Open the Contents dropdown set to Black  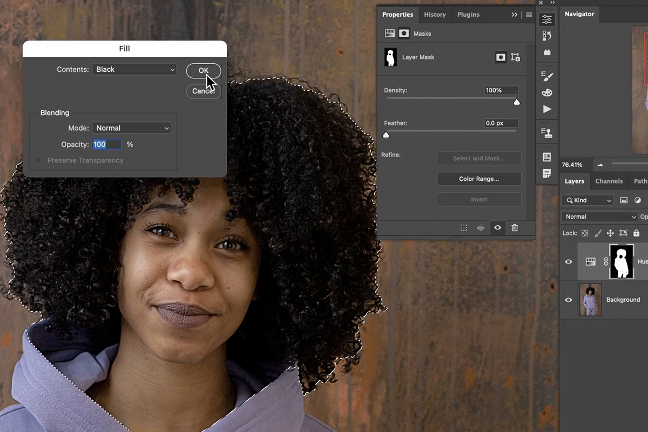tap(134, 69)
